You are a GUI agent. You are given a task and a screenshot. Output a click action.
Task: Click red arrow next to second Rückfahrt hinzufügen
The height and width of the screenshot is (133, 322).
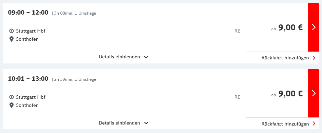point(314,123)
